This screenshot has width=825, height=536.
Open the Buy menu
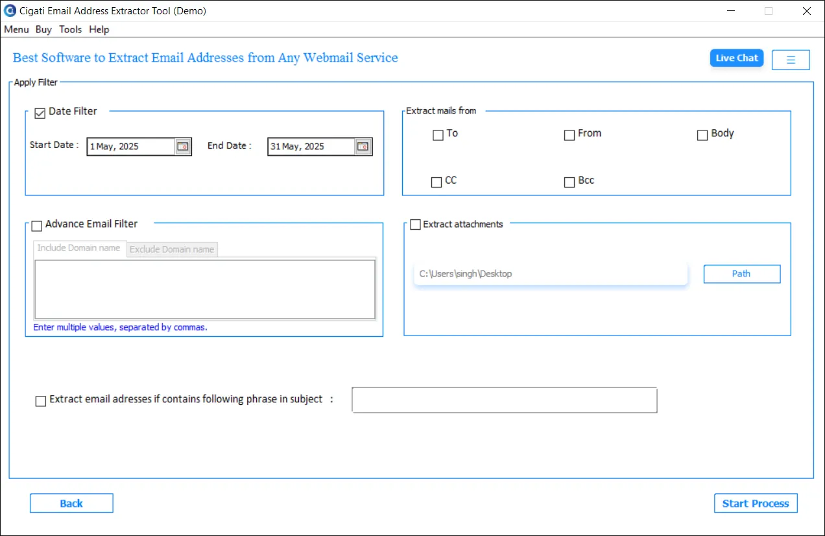[43, 29]
